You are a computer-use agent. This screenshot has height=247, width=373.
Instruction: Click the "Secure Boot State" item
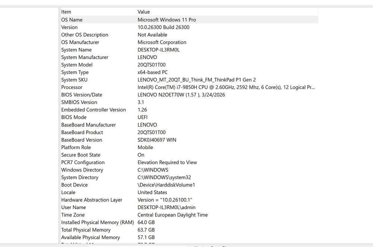pyautogui.click(x=81, y=155)
